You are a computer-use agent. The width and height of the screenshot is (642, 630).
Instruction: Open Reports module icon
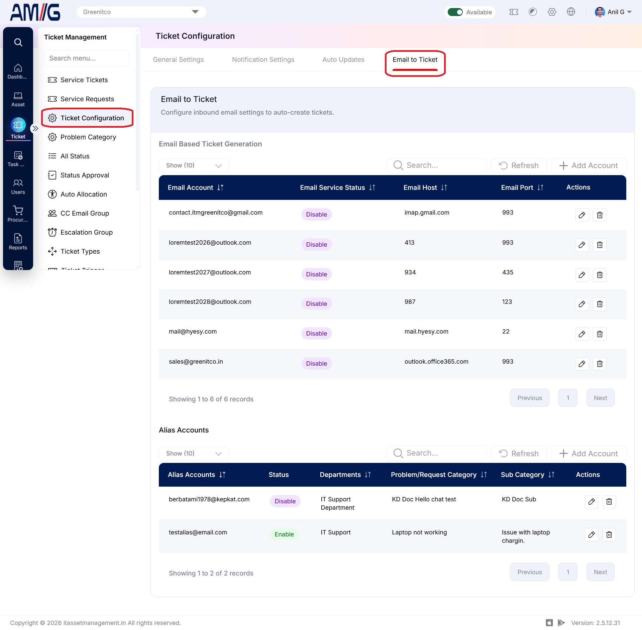coord(18,242)
